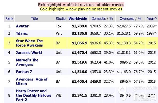Screen dimensions: 158x103
Task: Open the Titanic movie link
Action: (22, 33)
